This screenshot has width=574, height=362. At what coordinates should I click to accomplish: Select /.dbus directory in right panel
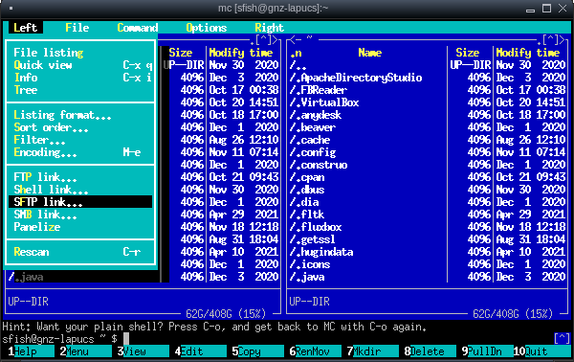coord(367,190)
